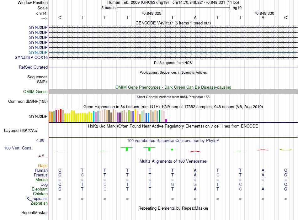Click the bright red bar in GTEx chart
This screenshot has width=298, height=220.
61,115
